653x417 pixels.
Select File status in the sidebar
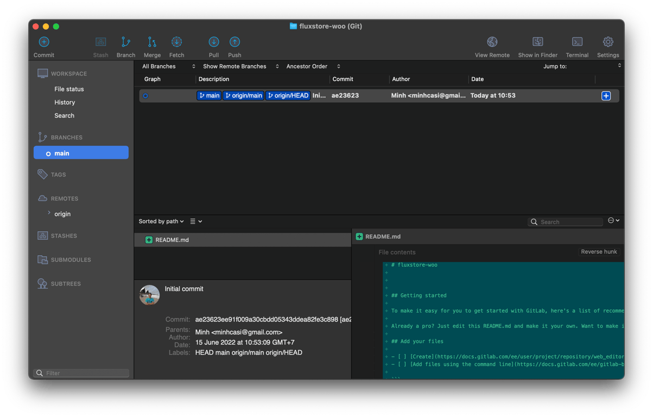(x=69, y=89)
